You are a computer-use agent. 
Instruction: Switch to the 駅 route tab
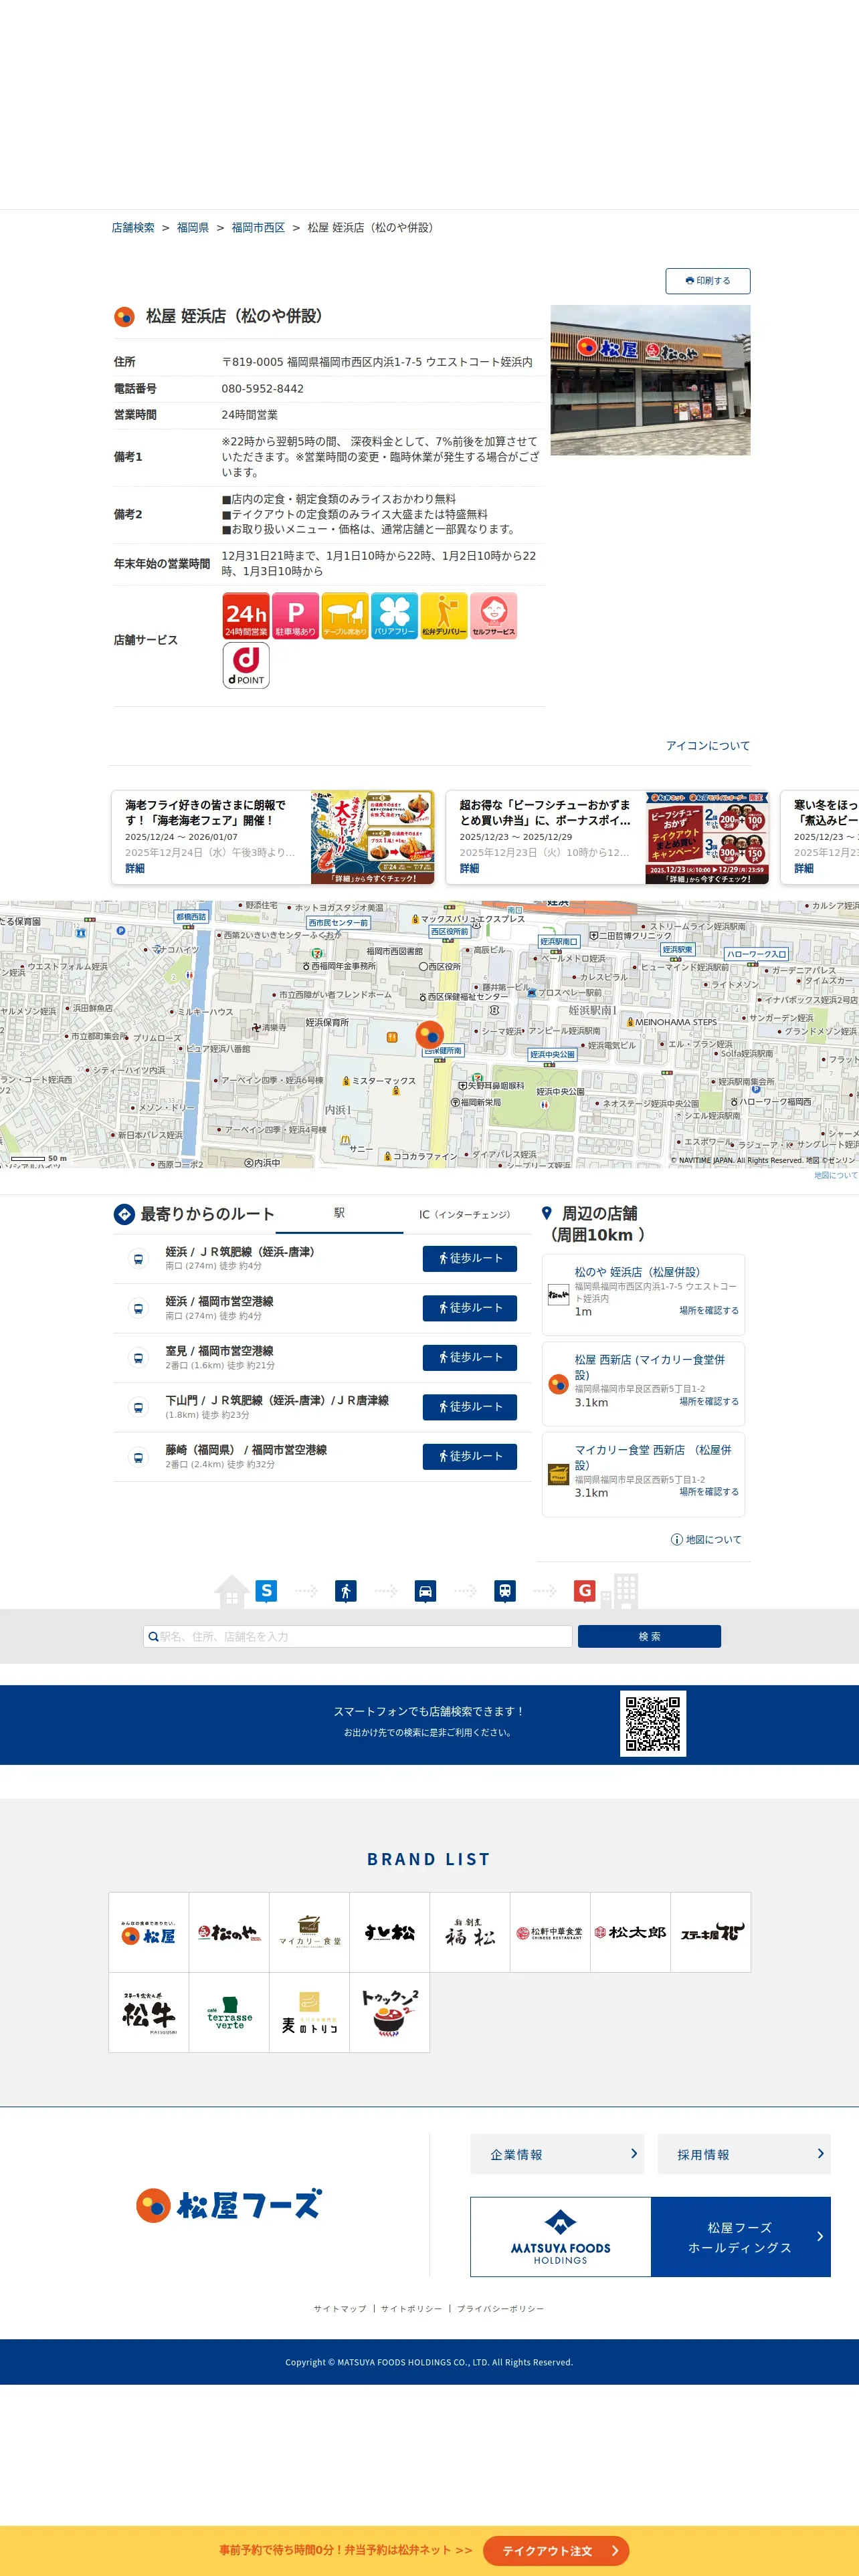340,1214
